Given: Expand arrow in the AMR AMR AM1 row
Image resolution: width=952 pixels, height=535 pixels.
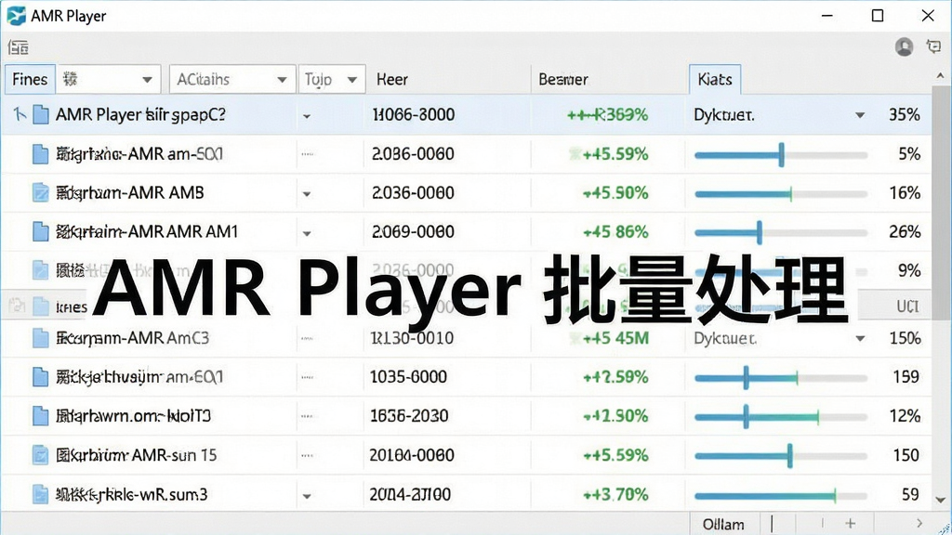Looking at the screenshot, I should tap(307, 233).
